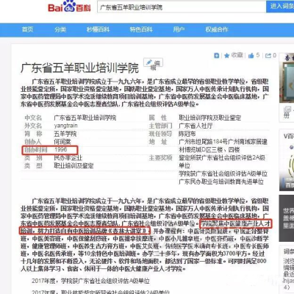Click the 广东省五羊职业培训学院 entry title
The width and height of the screenshot is (294, 294).
tap(79, 68)
